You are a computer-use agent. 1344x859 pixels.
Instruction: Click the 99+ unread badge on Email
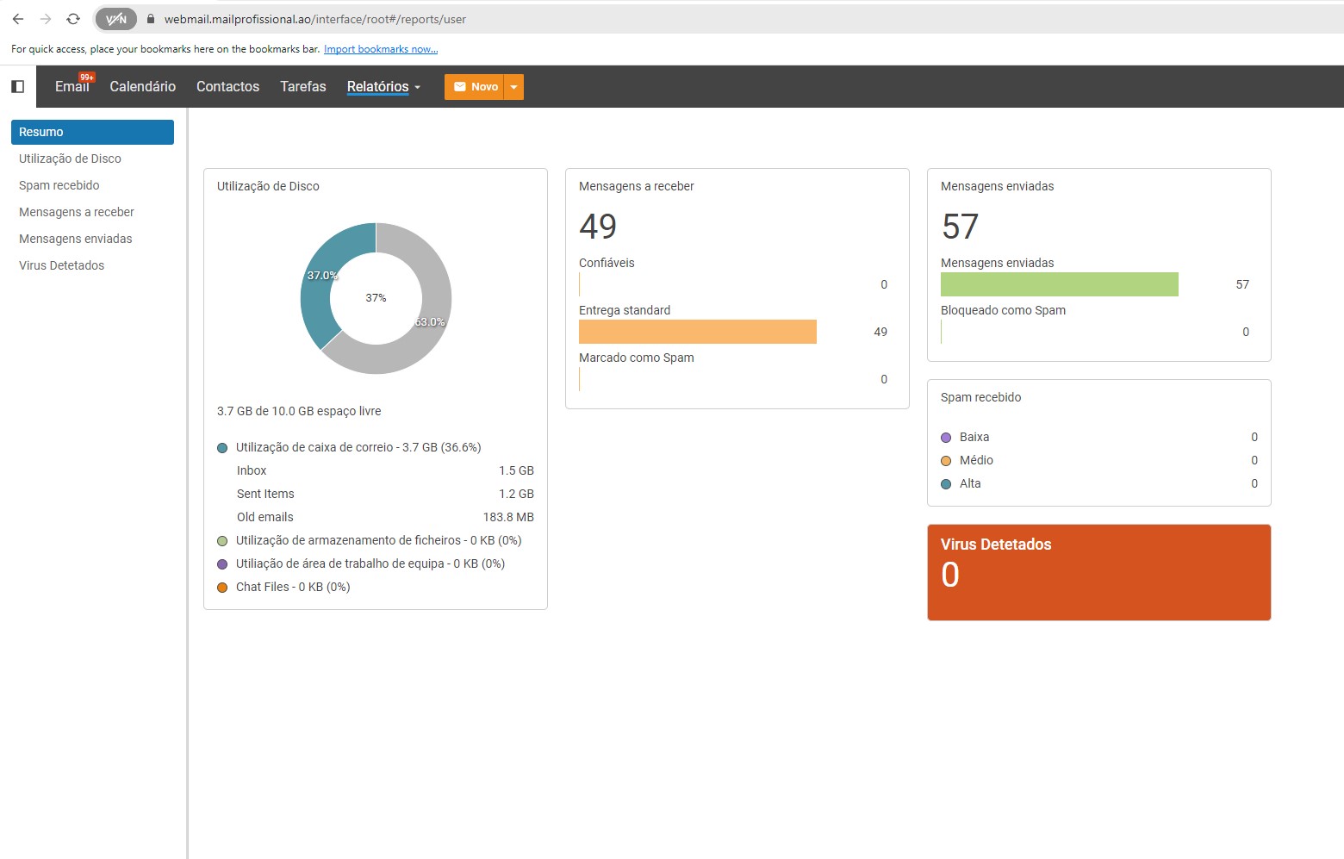tap(87, 78)
